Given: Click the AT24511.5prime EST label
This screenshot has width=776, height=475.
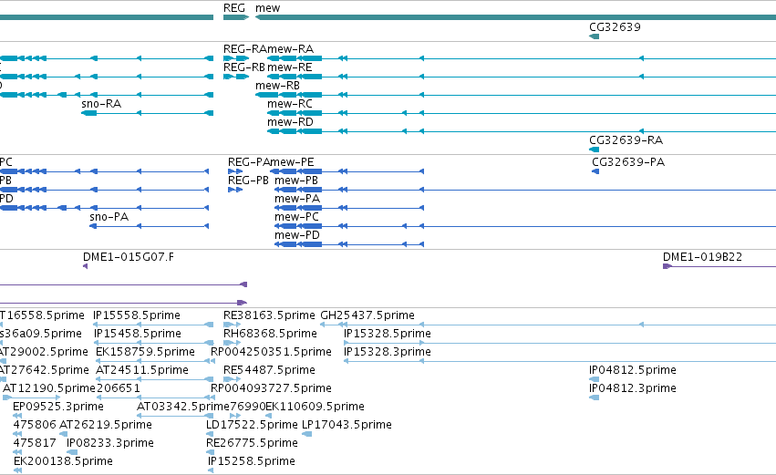Looking at the screenshot, I should click(x=142, y=370).
